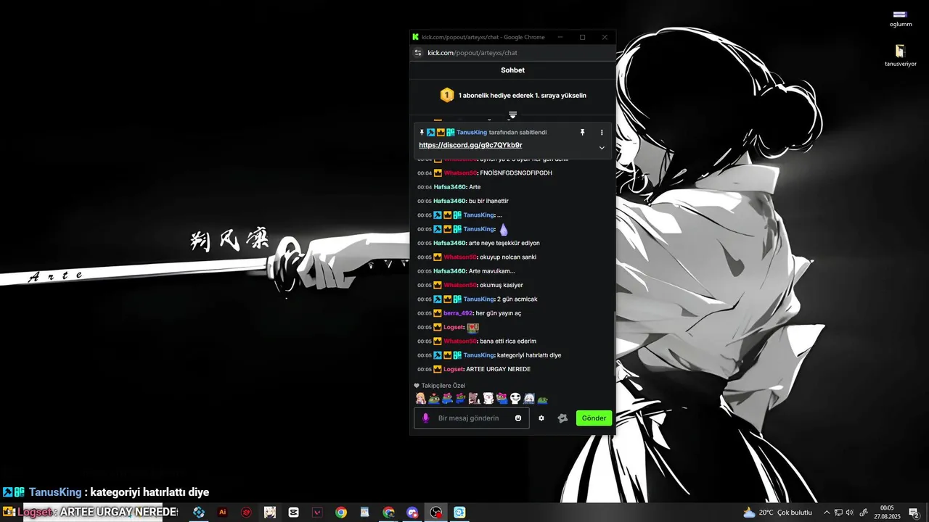Click message 'kategoriyi hatırlattı diye' in chat
929x522 pixels.
[x=529, y=355]
